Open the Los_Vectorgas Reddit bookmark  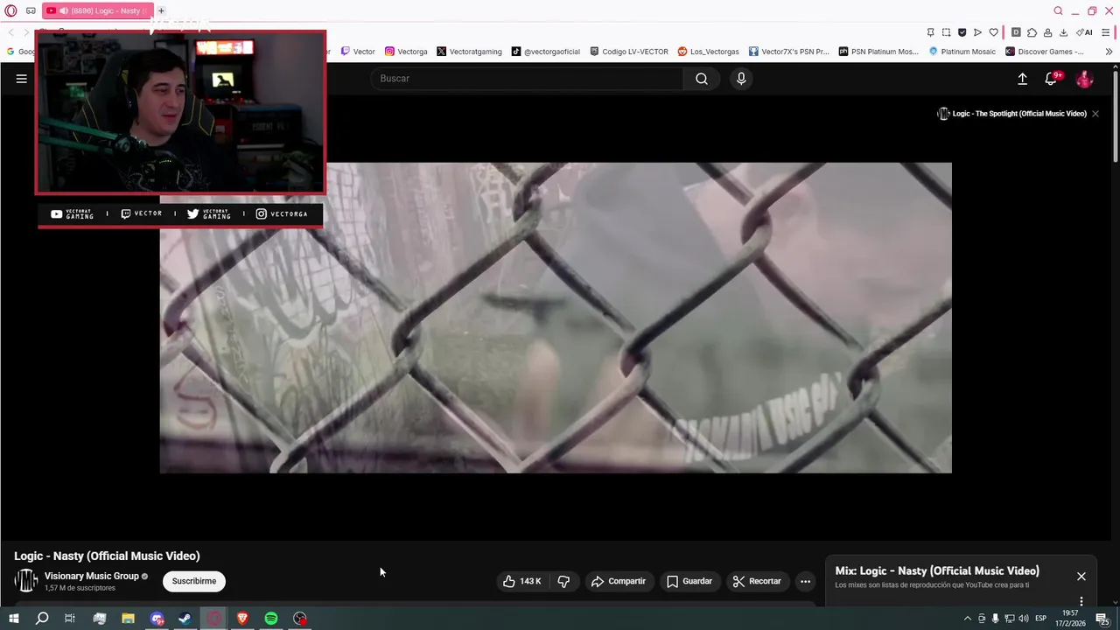coord(709,52)
